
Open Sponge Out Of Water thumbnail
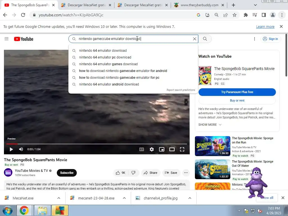[x=213, y=169]
